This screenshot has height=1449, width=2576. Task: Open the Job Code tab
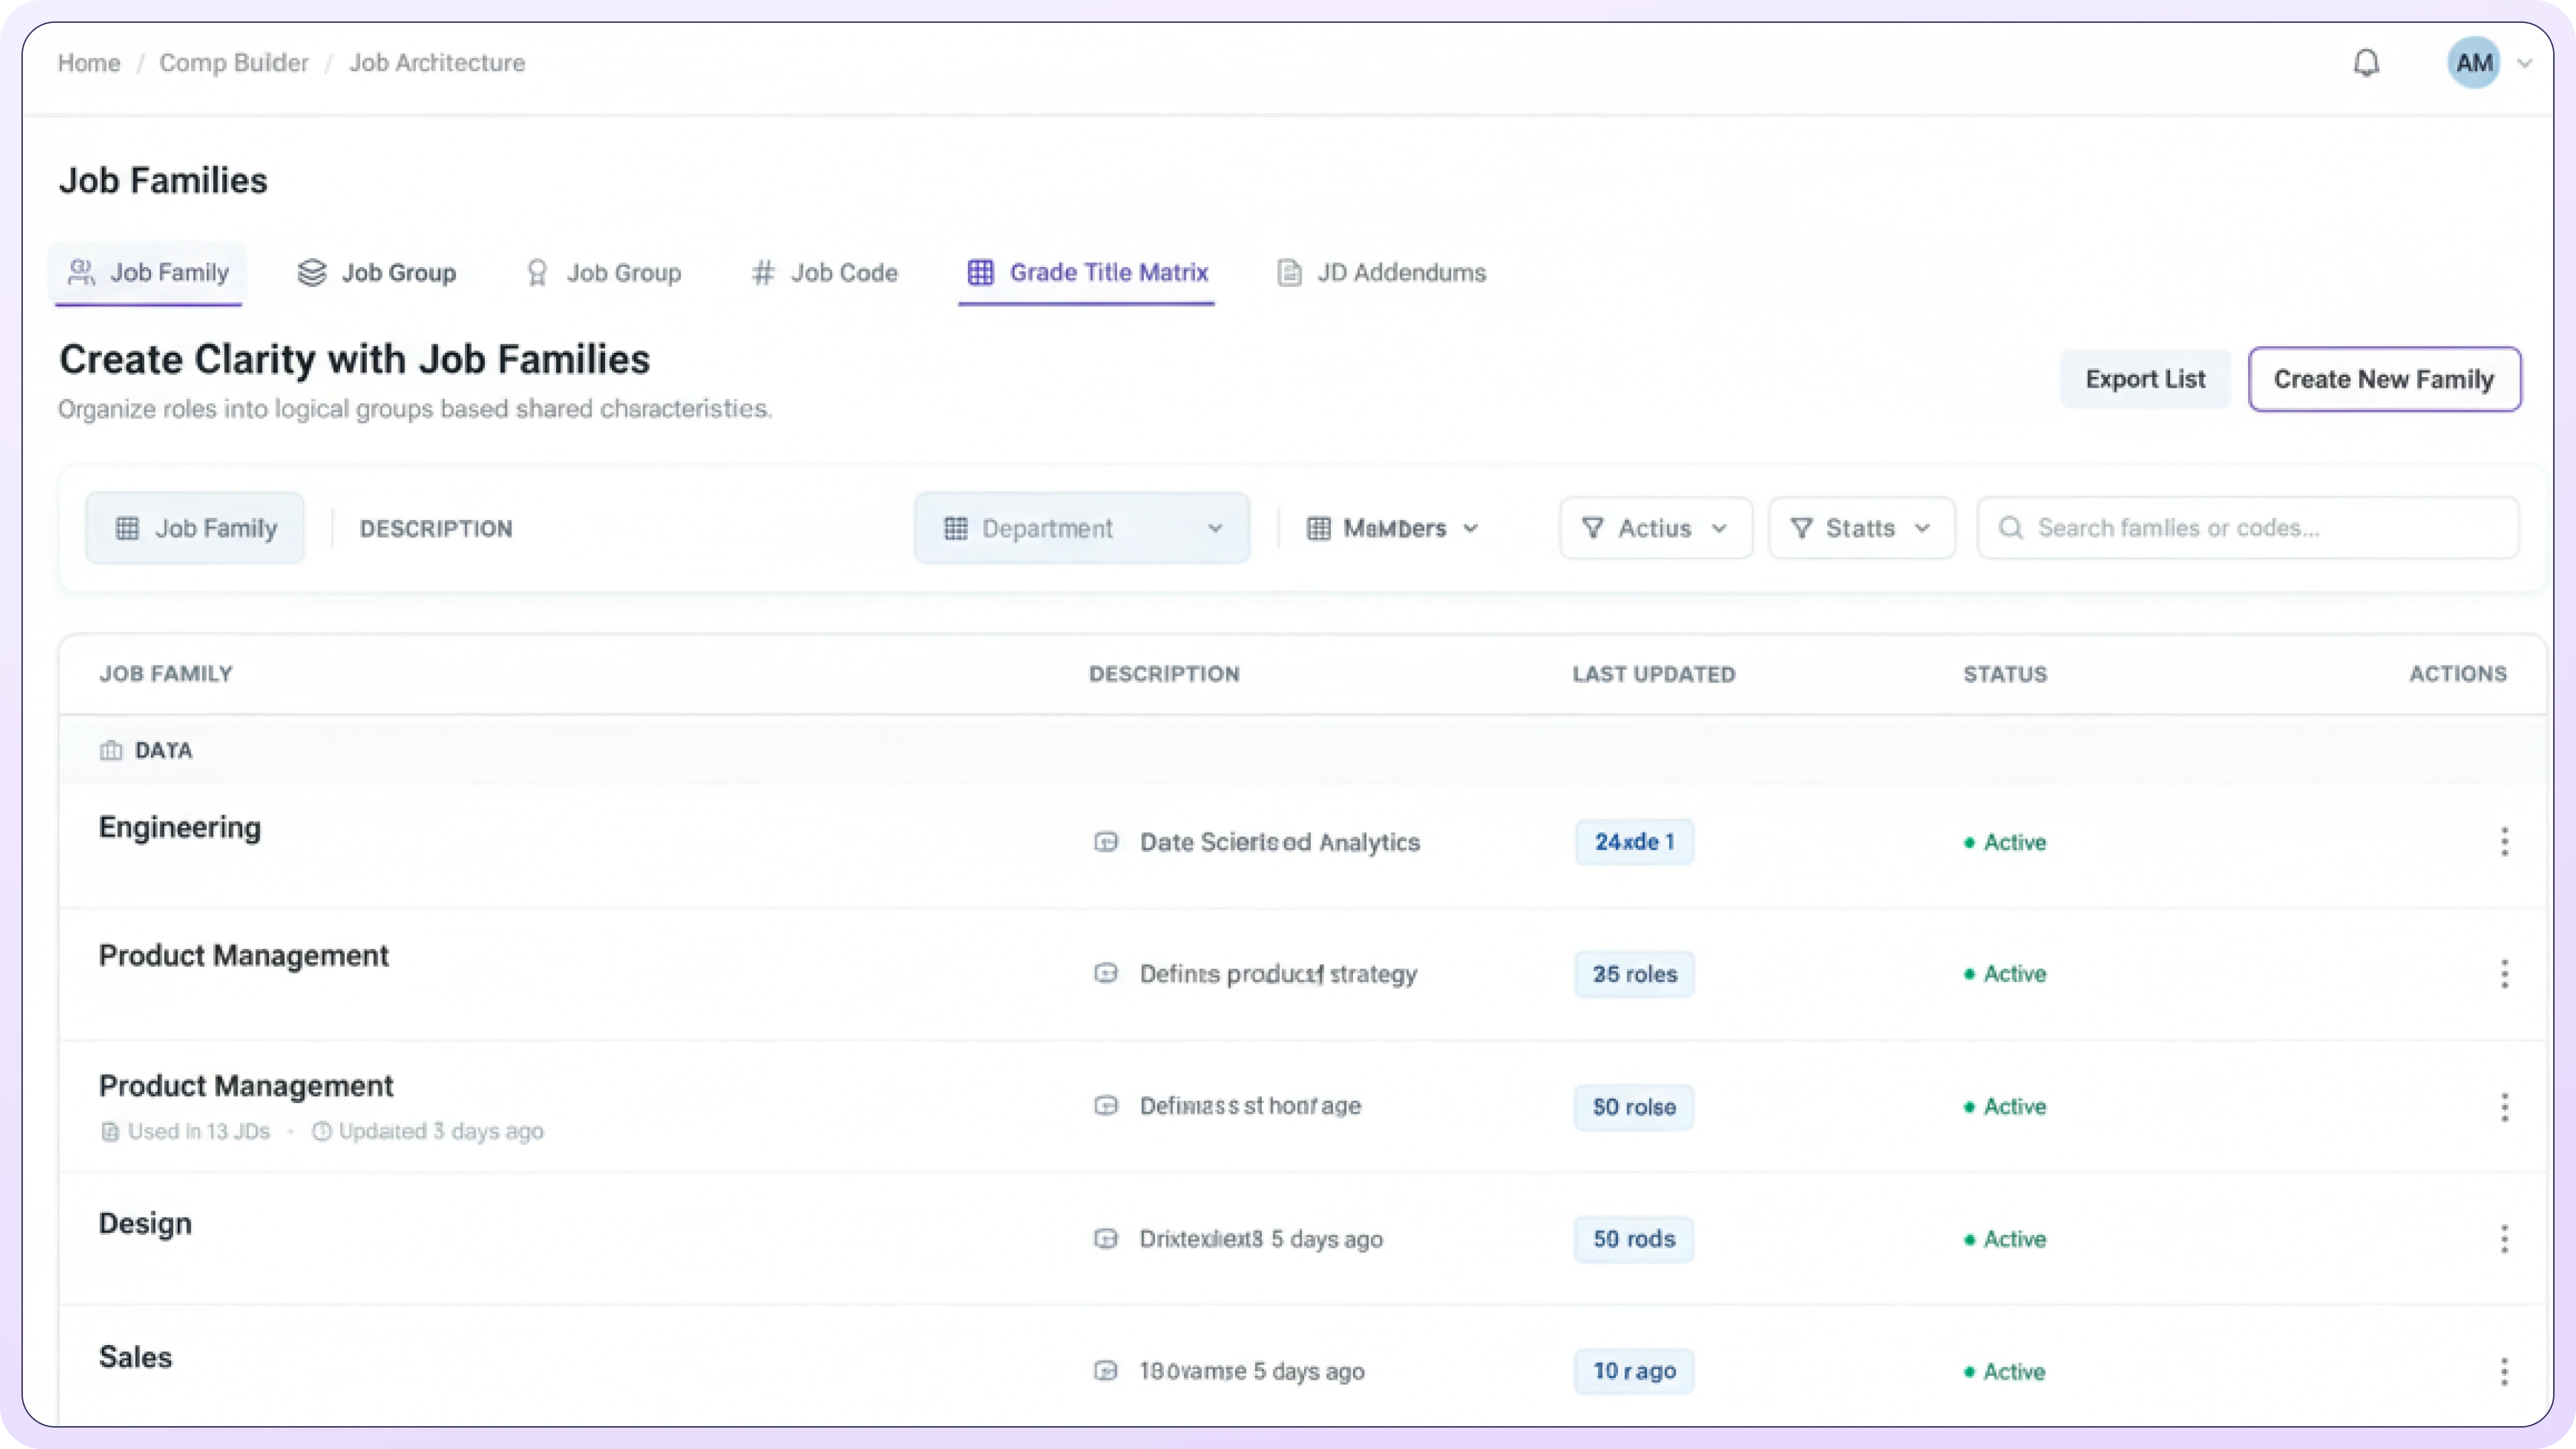point(825,273)
